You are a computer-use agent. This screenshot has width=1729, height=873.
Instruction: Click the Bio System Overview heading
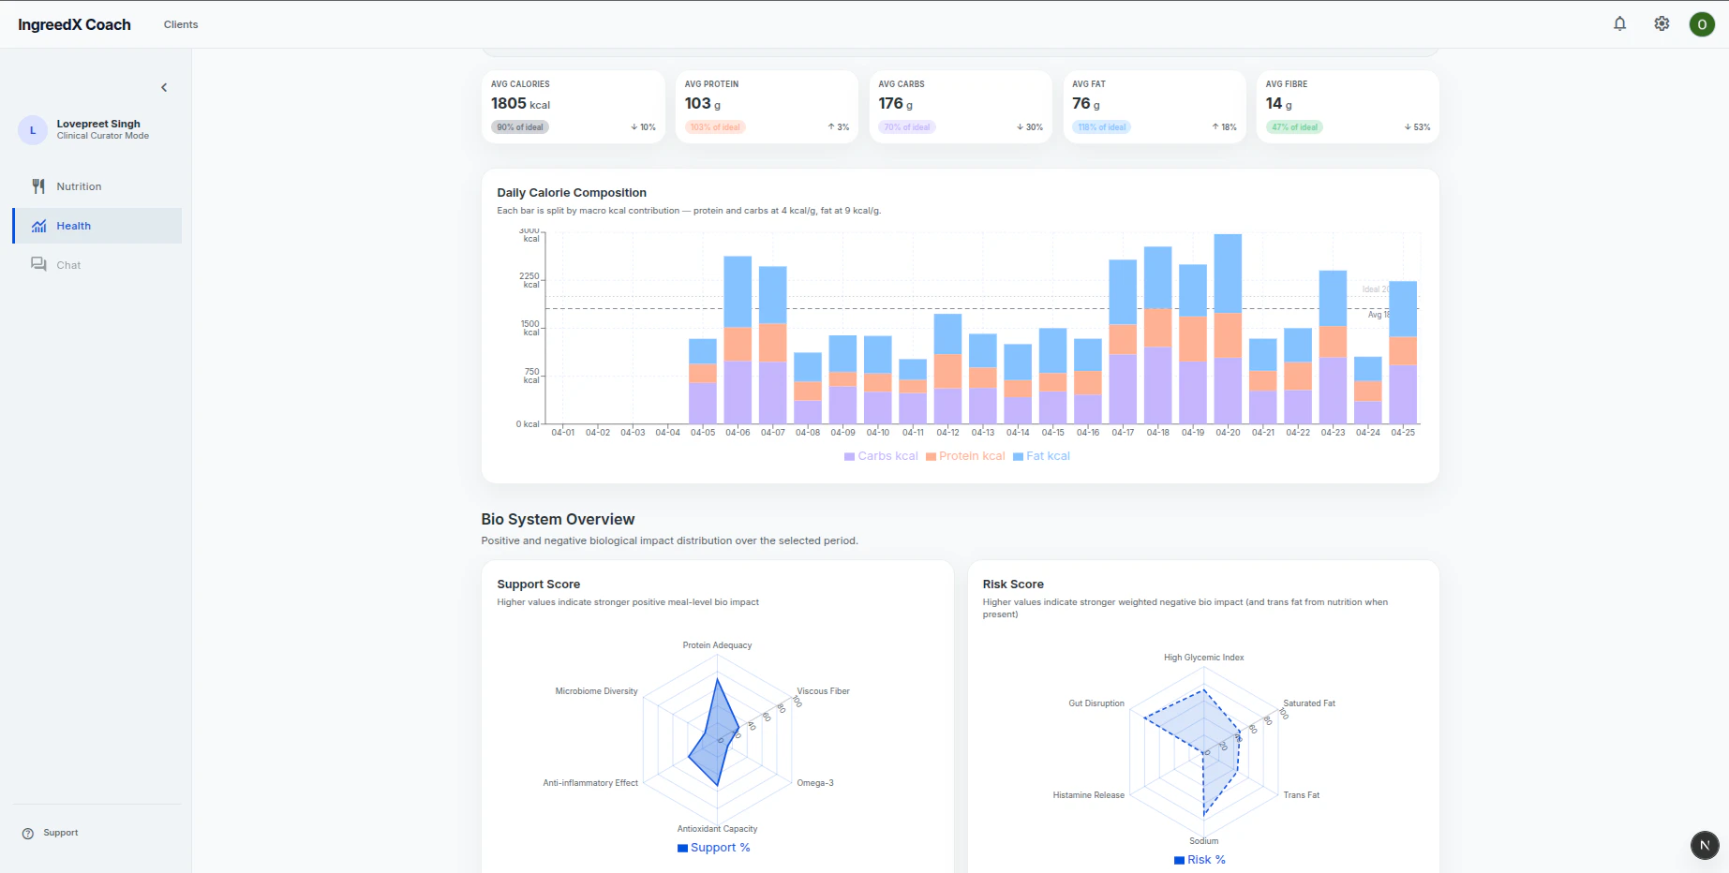point(558,520)
